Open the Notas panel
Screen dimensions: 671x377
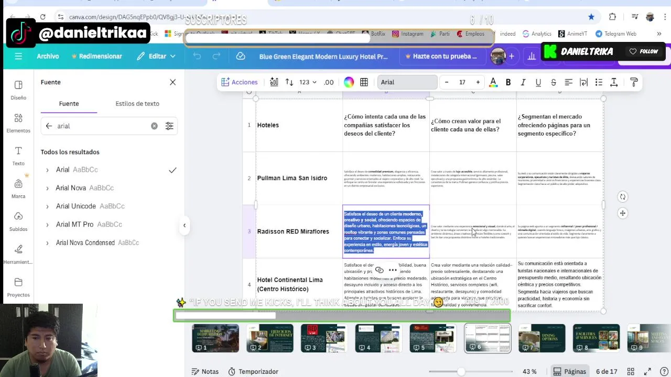coord(205,371)
